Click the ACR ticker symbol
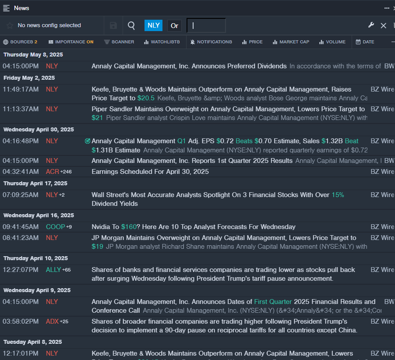 [x=53, y=172]
